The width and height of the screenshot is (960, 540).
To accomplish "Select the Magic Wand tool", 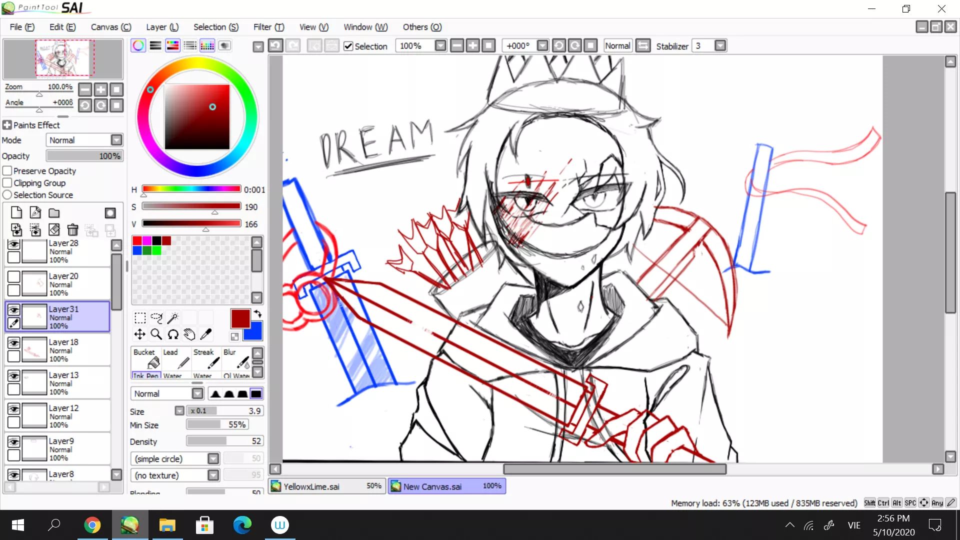I will 173,318.
